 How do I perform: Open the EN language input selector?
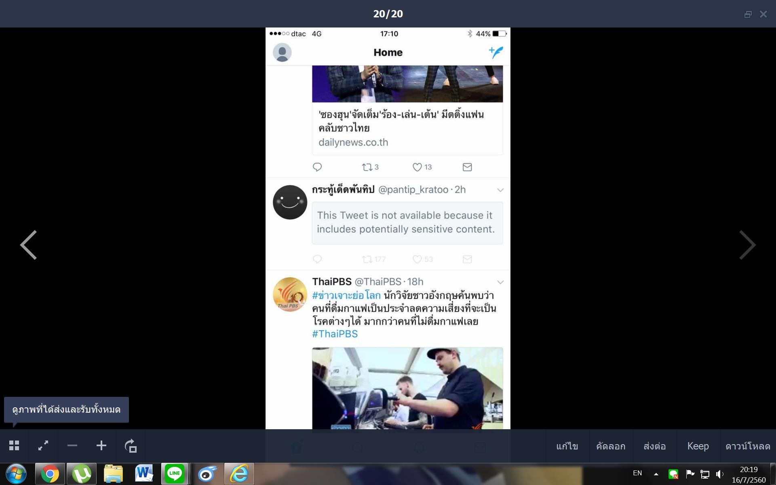point(637,473)
